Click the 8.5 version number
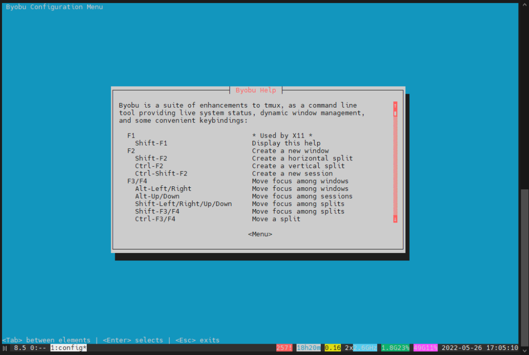The height and width of the screenshot is (355, 529). (18, 347)
